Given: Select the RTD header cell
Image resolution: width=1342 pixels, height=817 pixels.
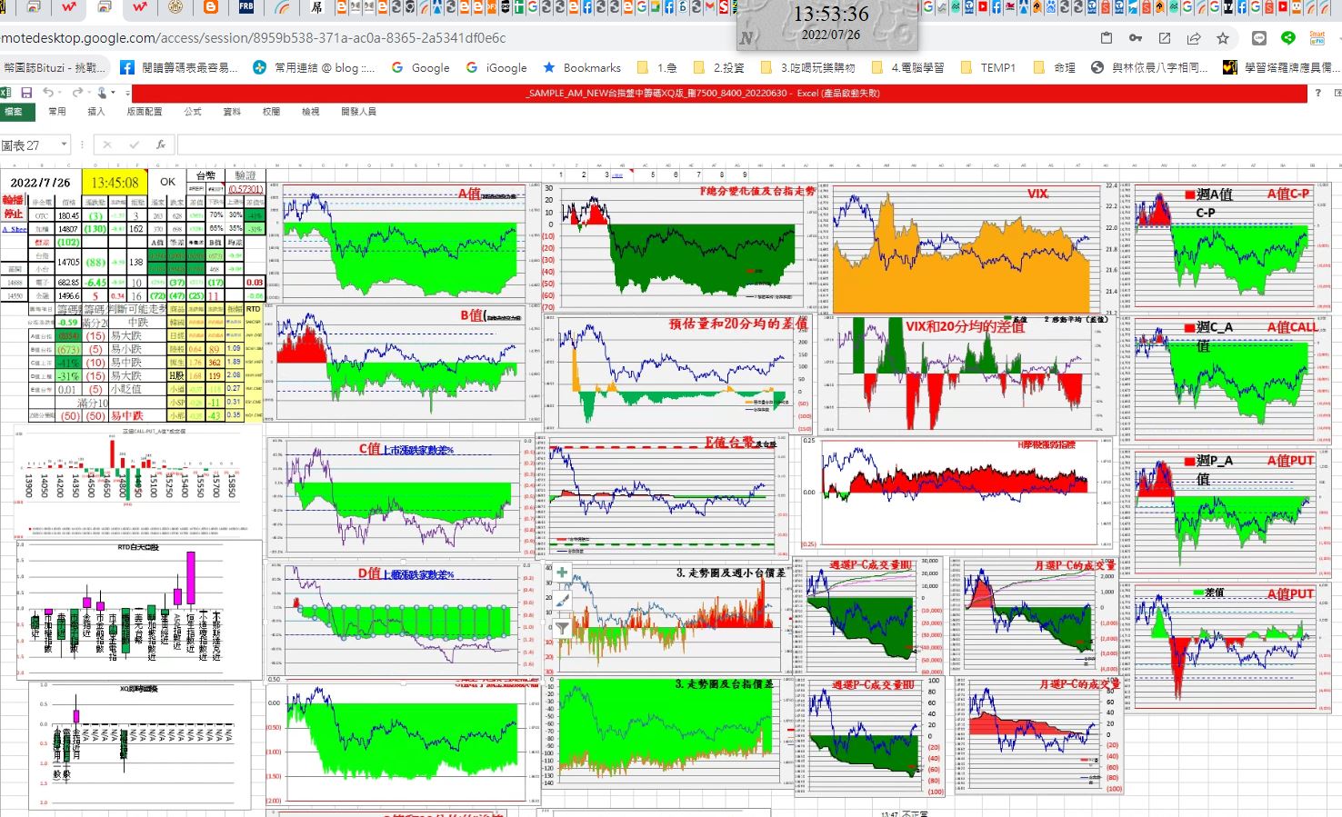Looking at the screenshot, I should [254, 309].
